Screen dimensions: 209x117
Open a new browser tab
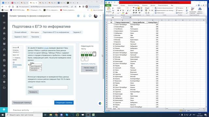pos(77,3)
